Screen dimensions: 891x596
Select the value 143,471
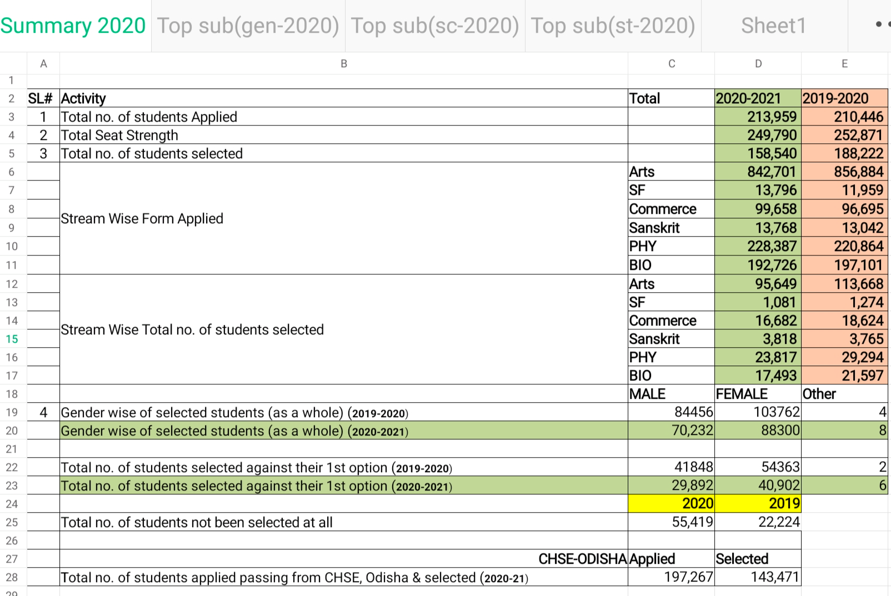(x=758, y=577)
